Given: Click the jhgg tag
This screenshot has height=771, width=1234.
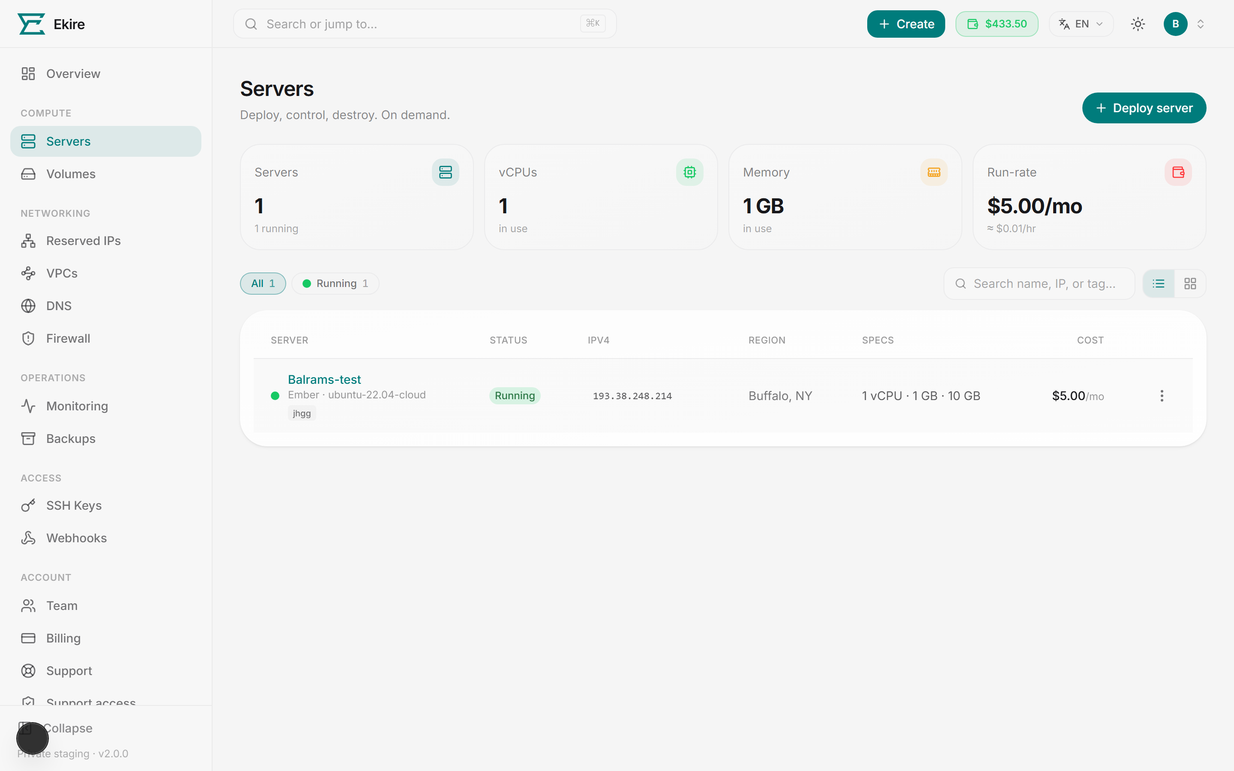Looking at the screenshot, I should coord(302,413).
